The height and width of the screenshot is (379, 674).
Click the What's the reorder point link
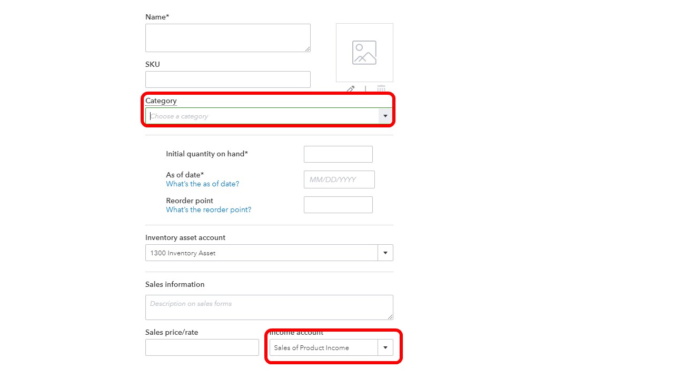pos(209,210)
